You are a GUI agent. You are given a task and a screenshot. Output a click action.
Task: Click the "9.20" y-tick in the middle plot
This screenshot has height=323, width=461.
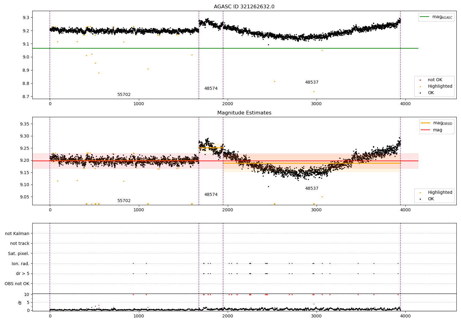[25, 161]
